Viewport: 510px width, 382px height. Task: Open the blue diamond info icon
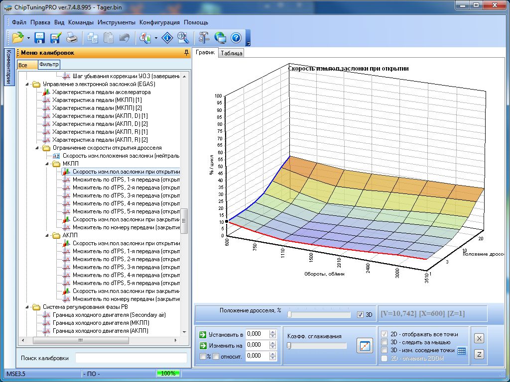pyautogui.click(x=168, y=38)
